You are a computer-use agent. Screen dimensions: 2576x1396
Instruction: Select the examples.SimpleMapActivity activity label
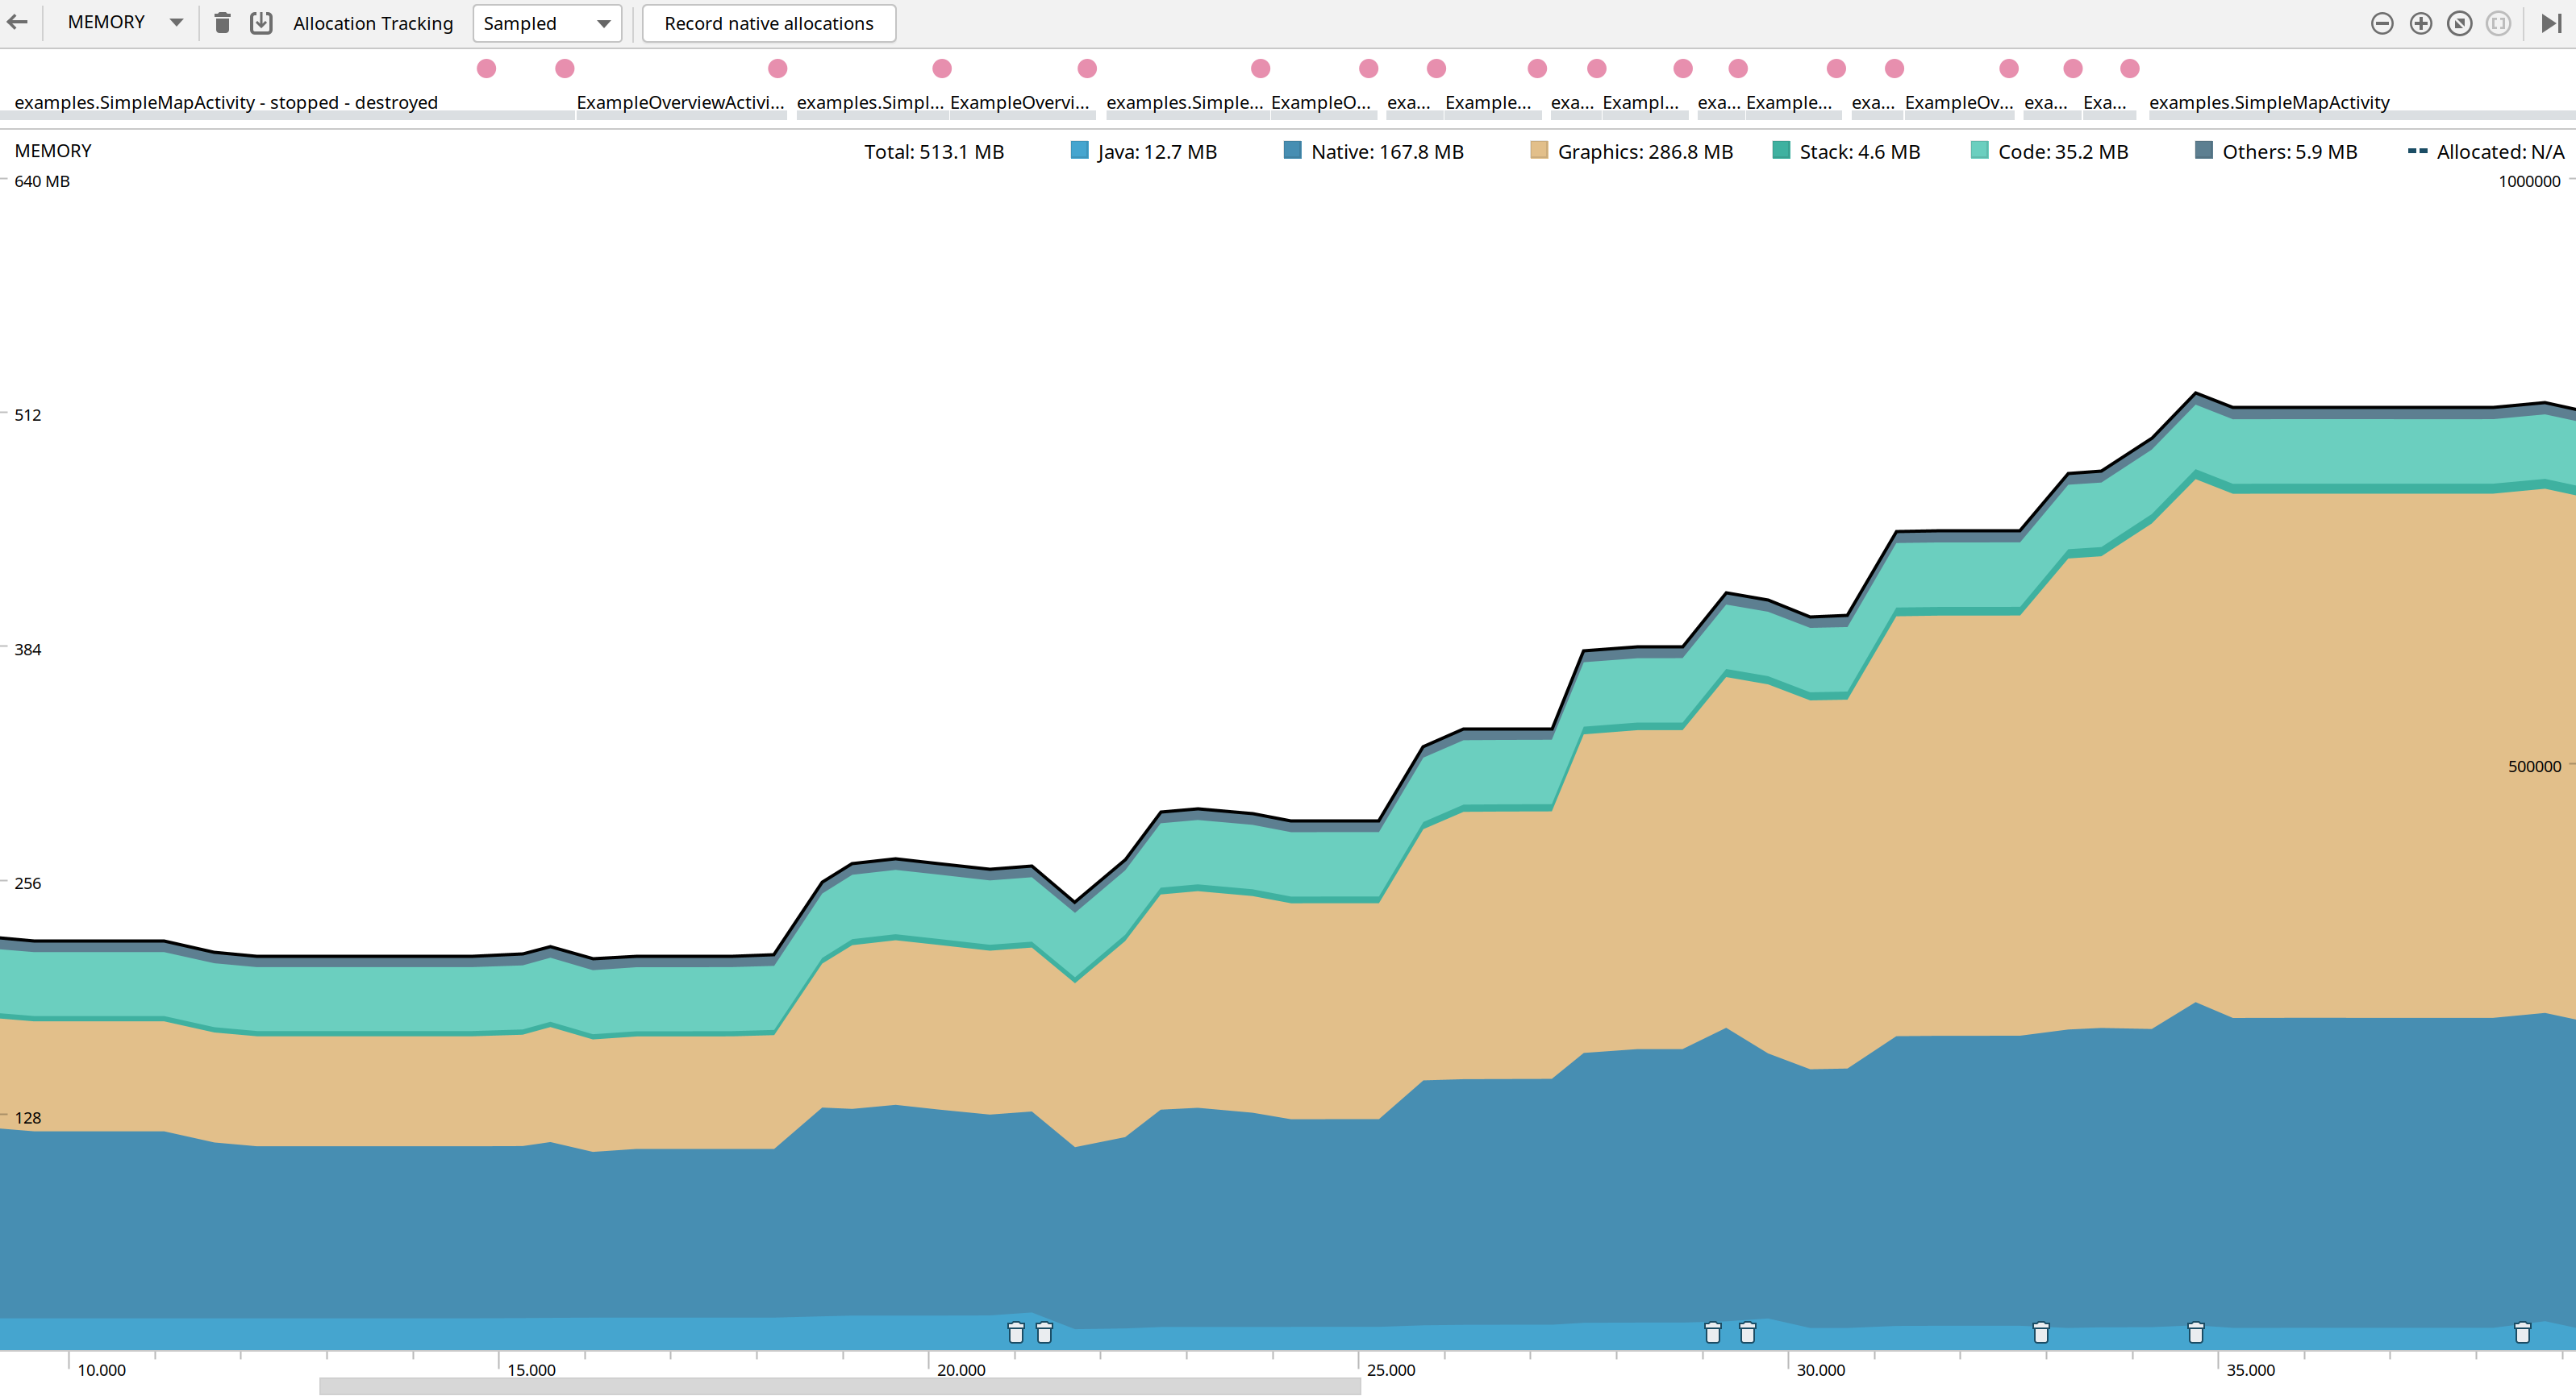[x=2270, y=102]
